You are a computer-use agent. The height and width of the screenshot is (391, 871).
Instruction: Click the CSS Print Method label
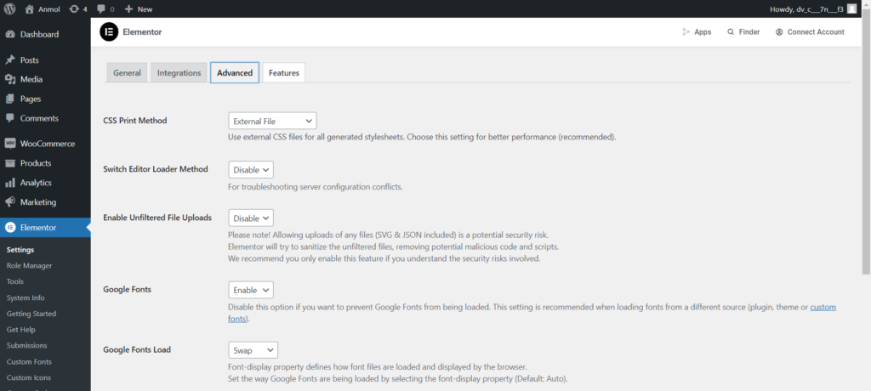pos(135,120)
